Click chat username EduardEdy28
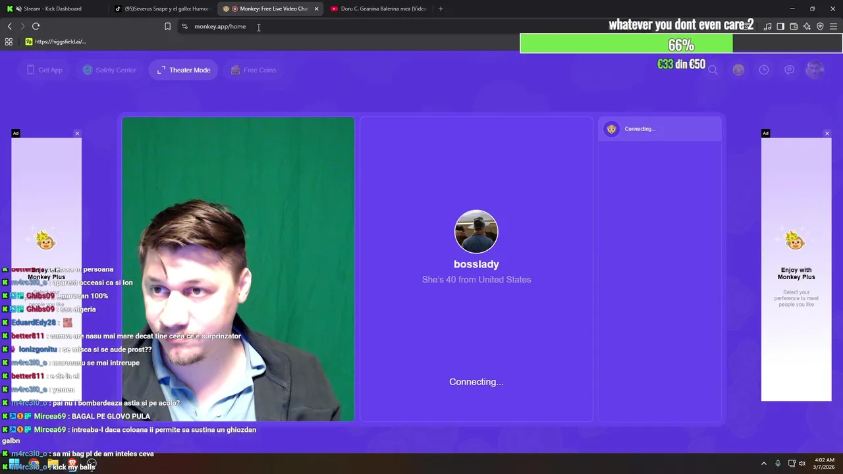The height and width of the screenshot is (474, 843). point(34,323)
